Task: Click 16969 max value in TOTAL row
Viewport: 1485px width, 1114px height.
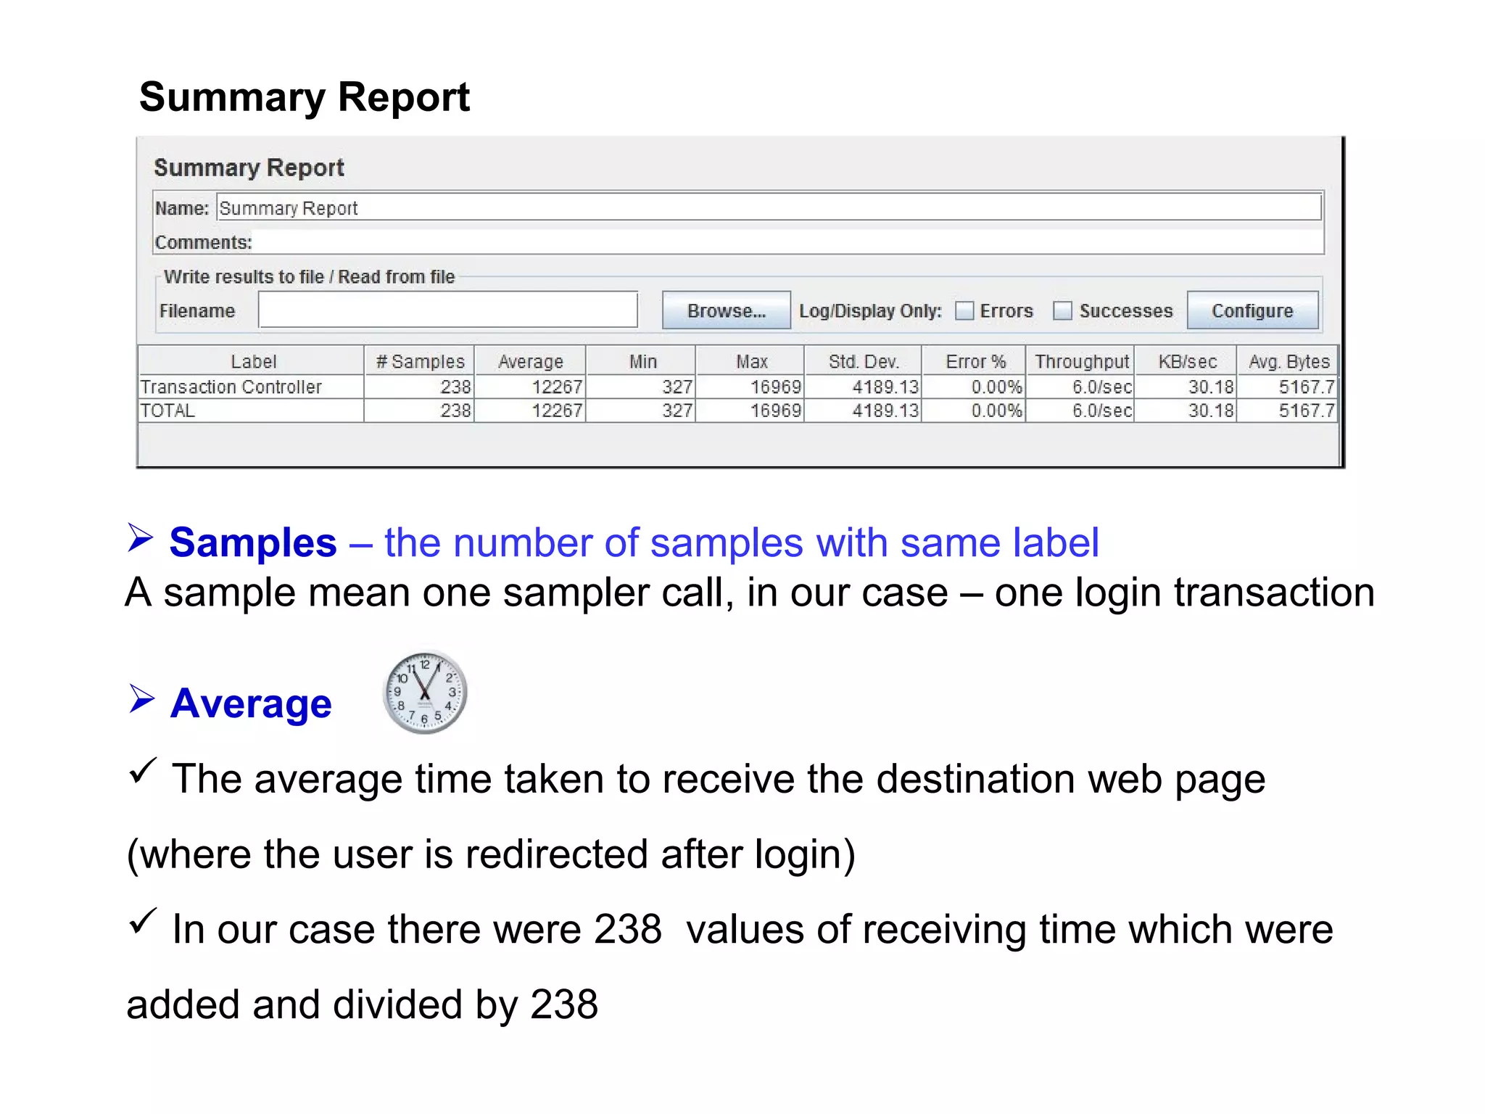Action: (776, 410)
